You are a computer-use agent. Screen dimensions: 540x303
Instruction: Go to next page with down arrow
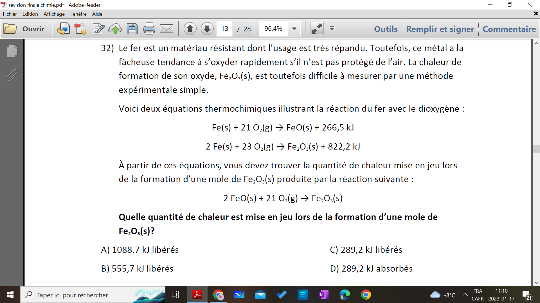(207, 28)
